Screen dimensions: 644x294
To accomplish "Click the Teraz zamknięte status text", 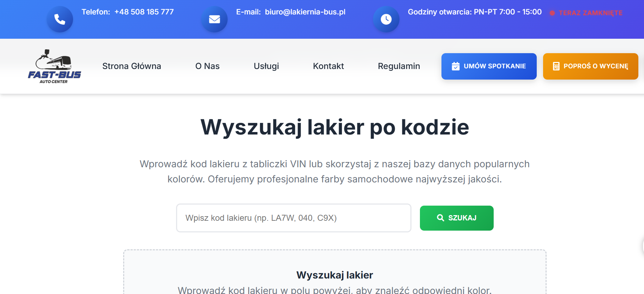I will [591, 13].
